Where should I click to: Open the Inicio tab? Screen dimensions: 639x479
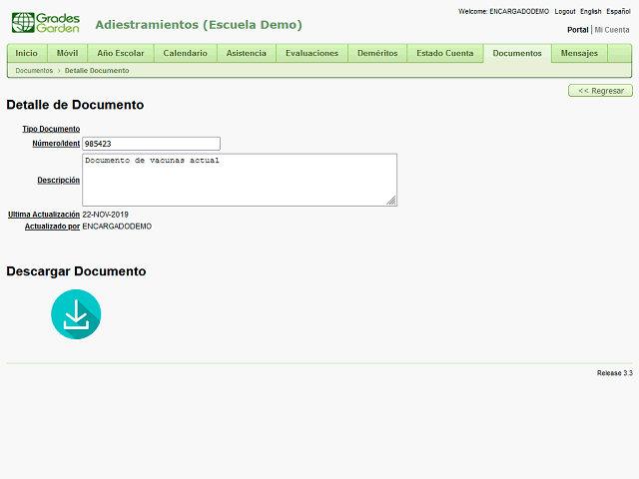(27, 53)
